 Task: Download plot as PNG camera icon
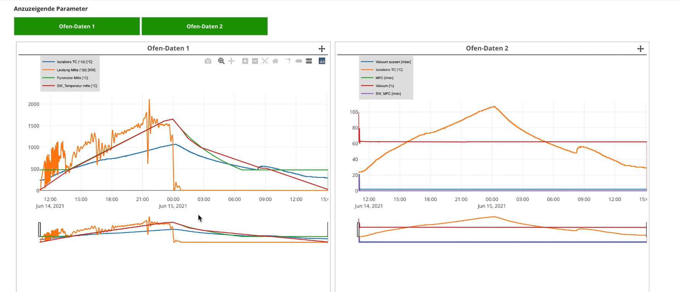[208, 61]
